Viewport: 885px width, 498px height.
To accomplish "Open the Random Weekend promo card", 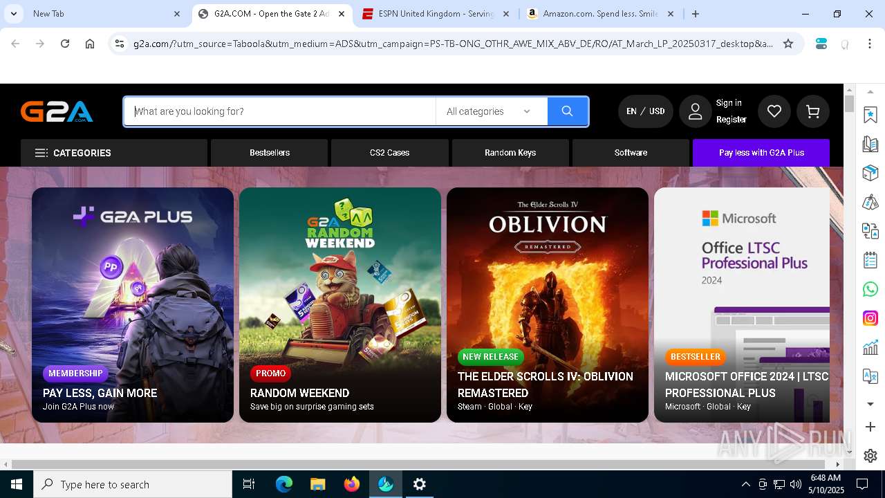I will (340, 305).
